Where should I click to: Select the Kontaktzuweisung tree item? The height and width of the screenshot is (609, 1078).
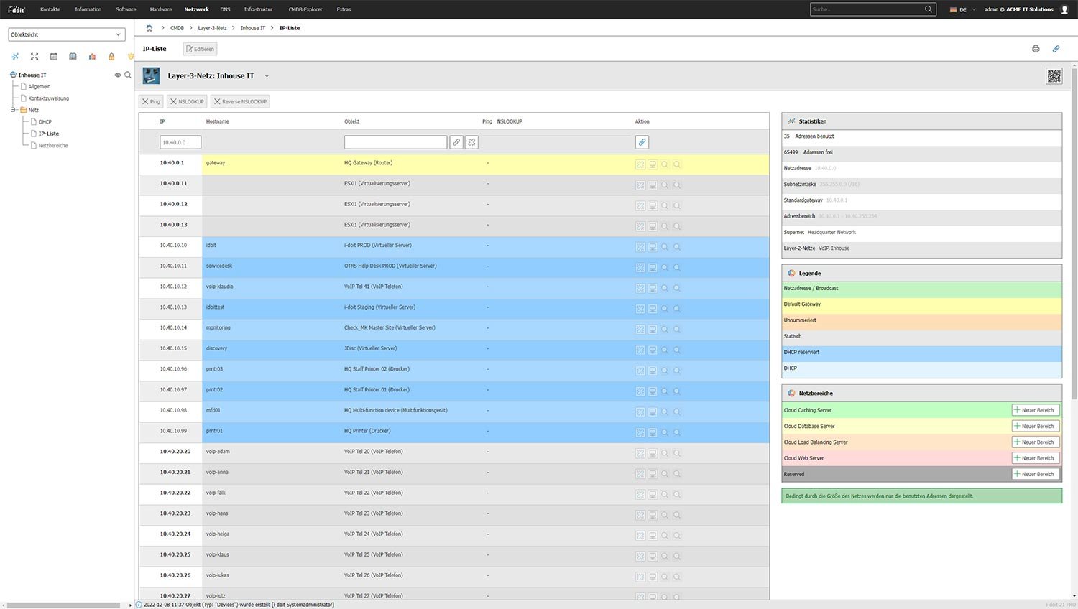(x=49, y=98)
